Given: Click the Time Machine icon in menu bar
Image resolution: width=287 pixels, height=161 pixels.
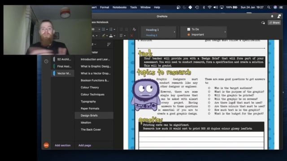Looking at the screenshot, I should pyautogui.click(x=197, y=8).
